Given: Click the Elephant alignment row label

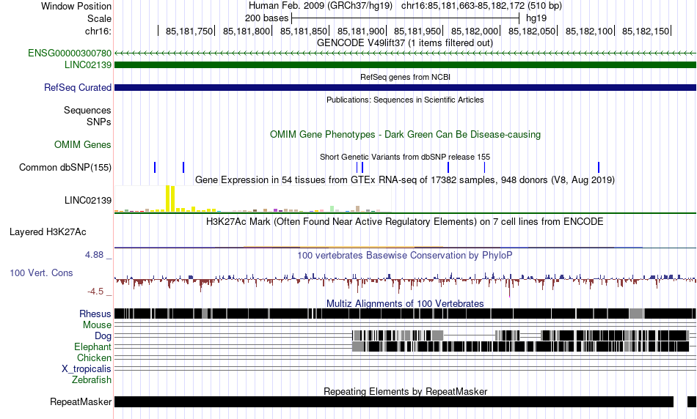Looking at the screenshot, I should point(93,346).
